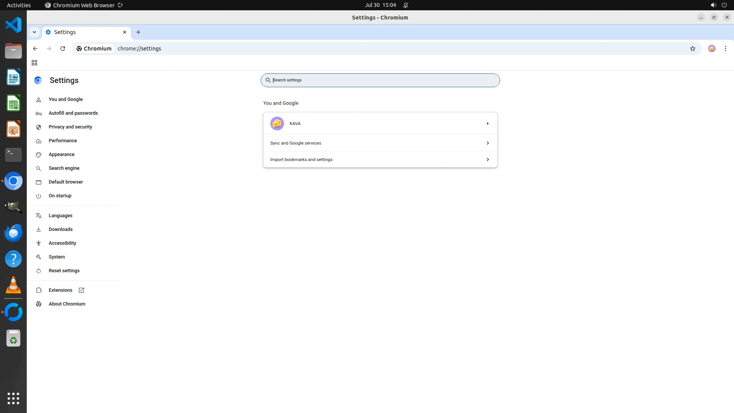
Task: Expand the KAVA profile row
Action: click(x=487, y=124)
